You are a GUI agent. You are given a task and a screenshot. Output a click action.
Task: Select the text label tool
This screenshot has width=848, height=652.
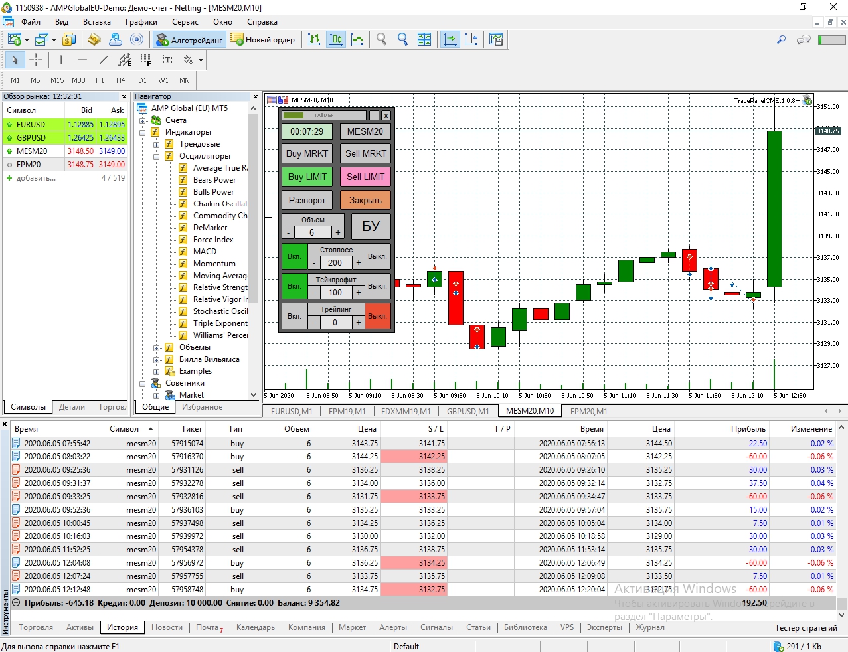click(167, 60)
